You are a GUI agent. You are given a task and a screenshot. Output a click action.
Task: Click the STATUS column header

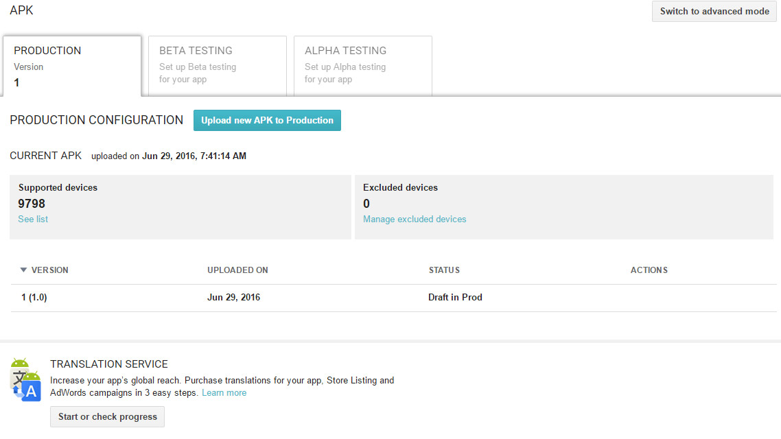click(x=444, y=270)
